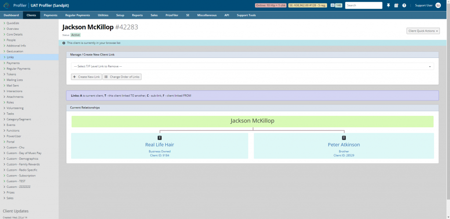Open Prizes in the sidebar

click(x=11, y=193)
